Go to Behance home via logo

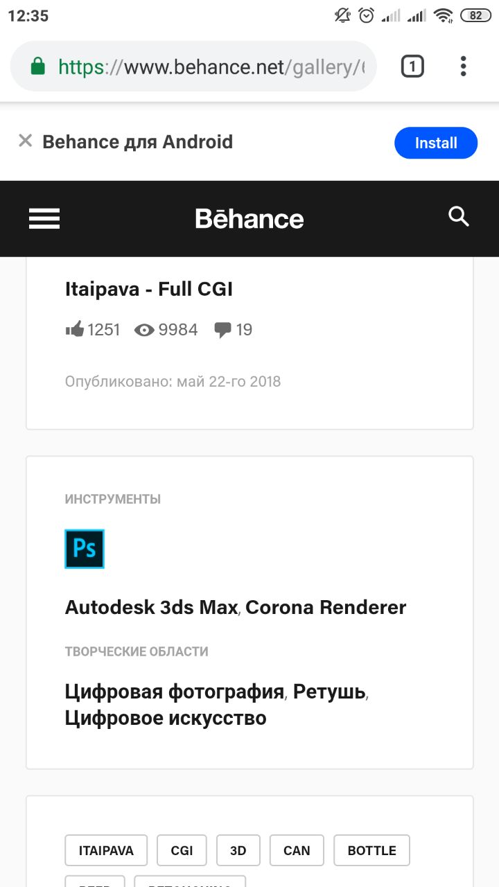point(249,219)
